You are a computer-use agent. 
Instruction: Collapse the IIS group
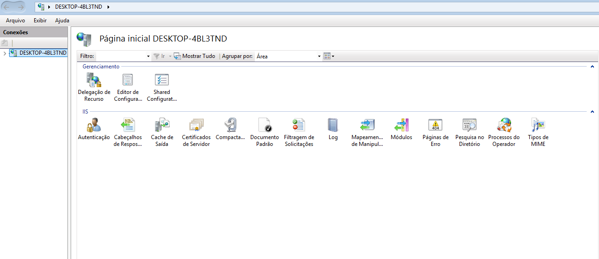592,112
